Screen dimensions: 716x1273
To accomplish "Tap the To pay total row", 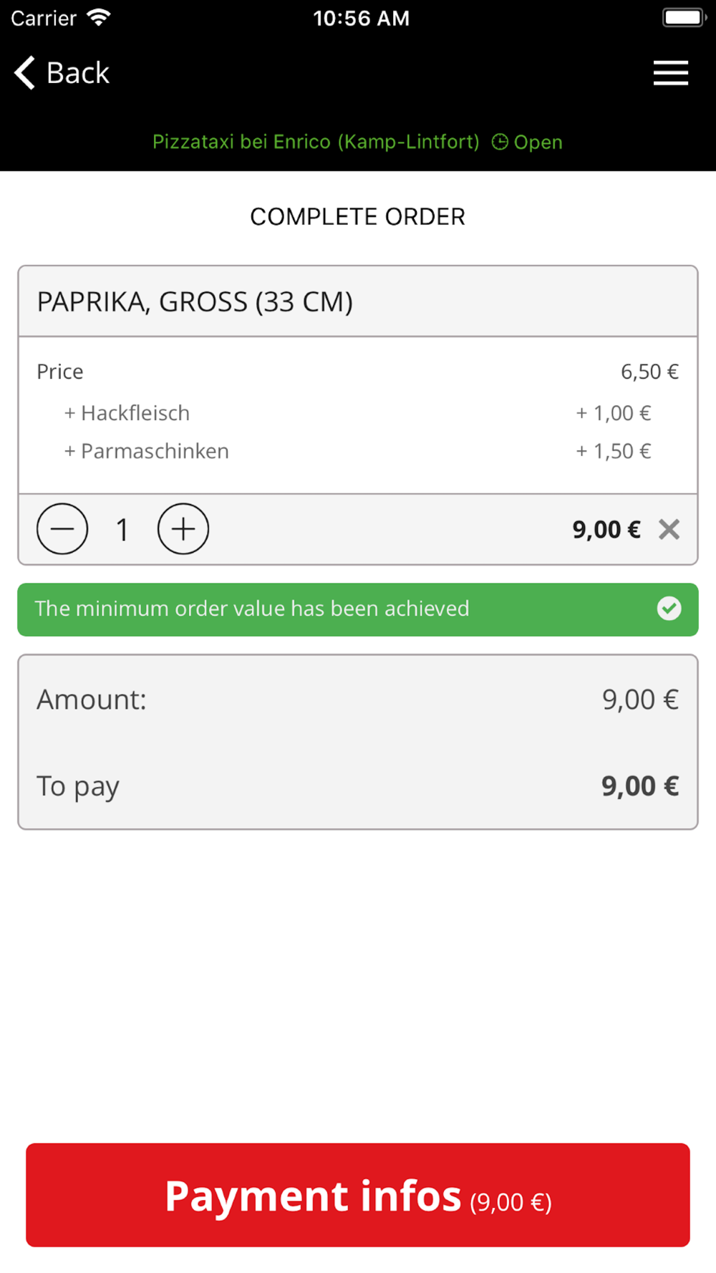I will pos(357,786).
